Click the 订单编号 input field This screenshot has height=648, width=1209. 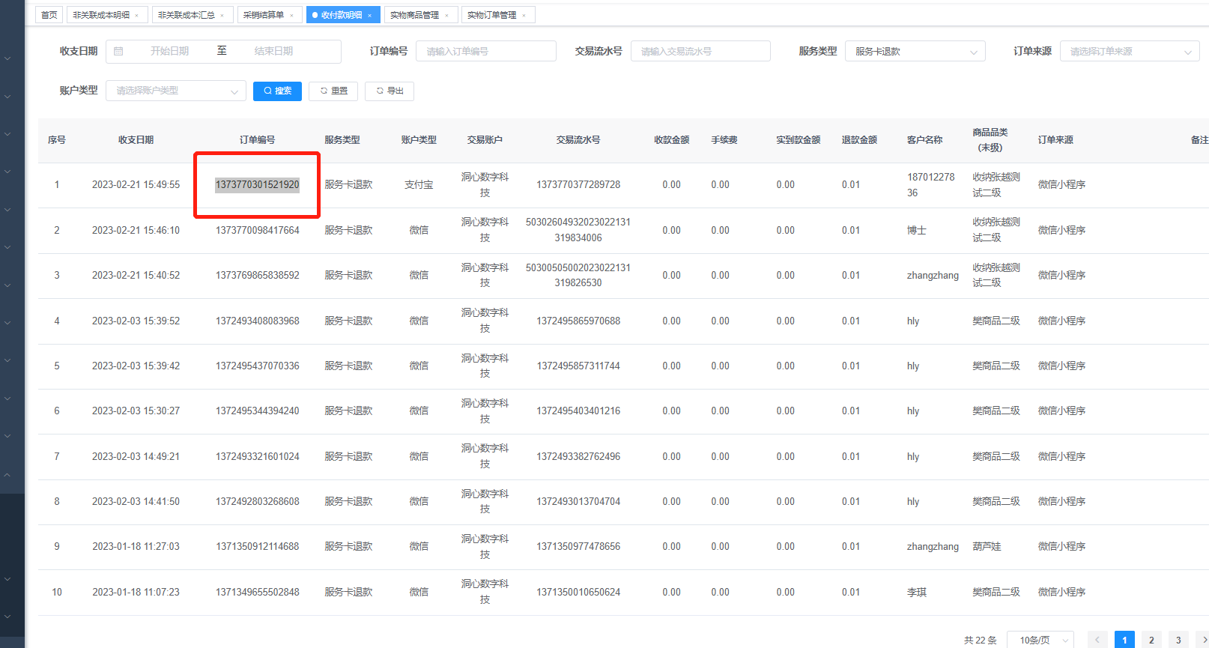pos(486,52)
